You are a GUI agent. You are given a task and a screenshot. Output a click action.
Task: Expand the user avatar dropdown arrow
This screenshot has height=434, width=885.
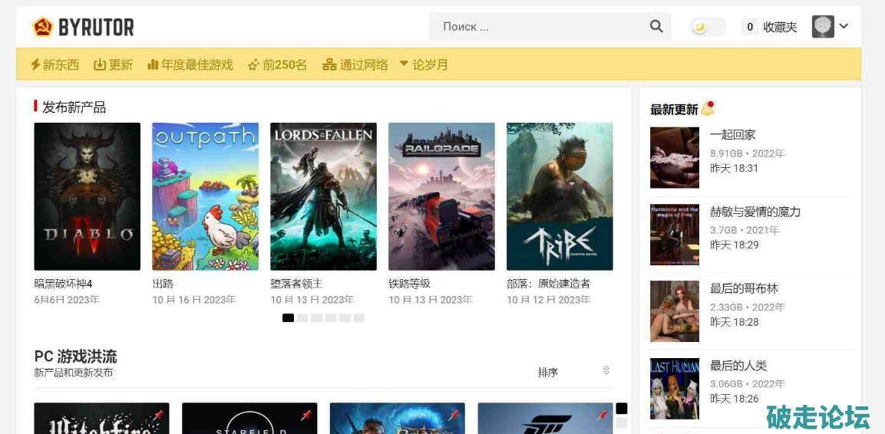point(844,26)
